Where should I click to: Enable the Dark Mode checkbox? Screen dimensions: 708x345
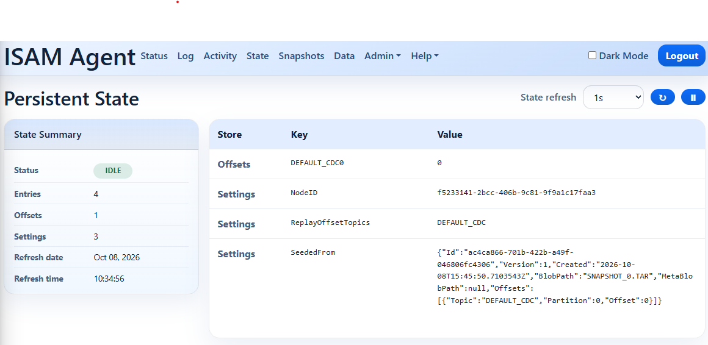coord(593,55)
